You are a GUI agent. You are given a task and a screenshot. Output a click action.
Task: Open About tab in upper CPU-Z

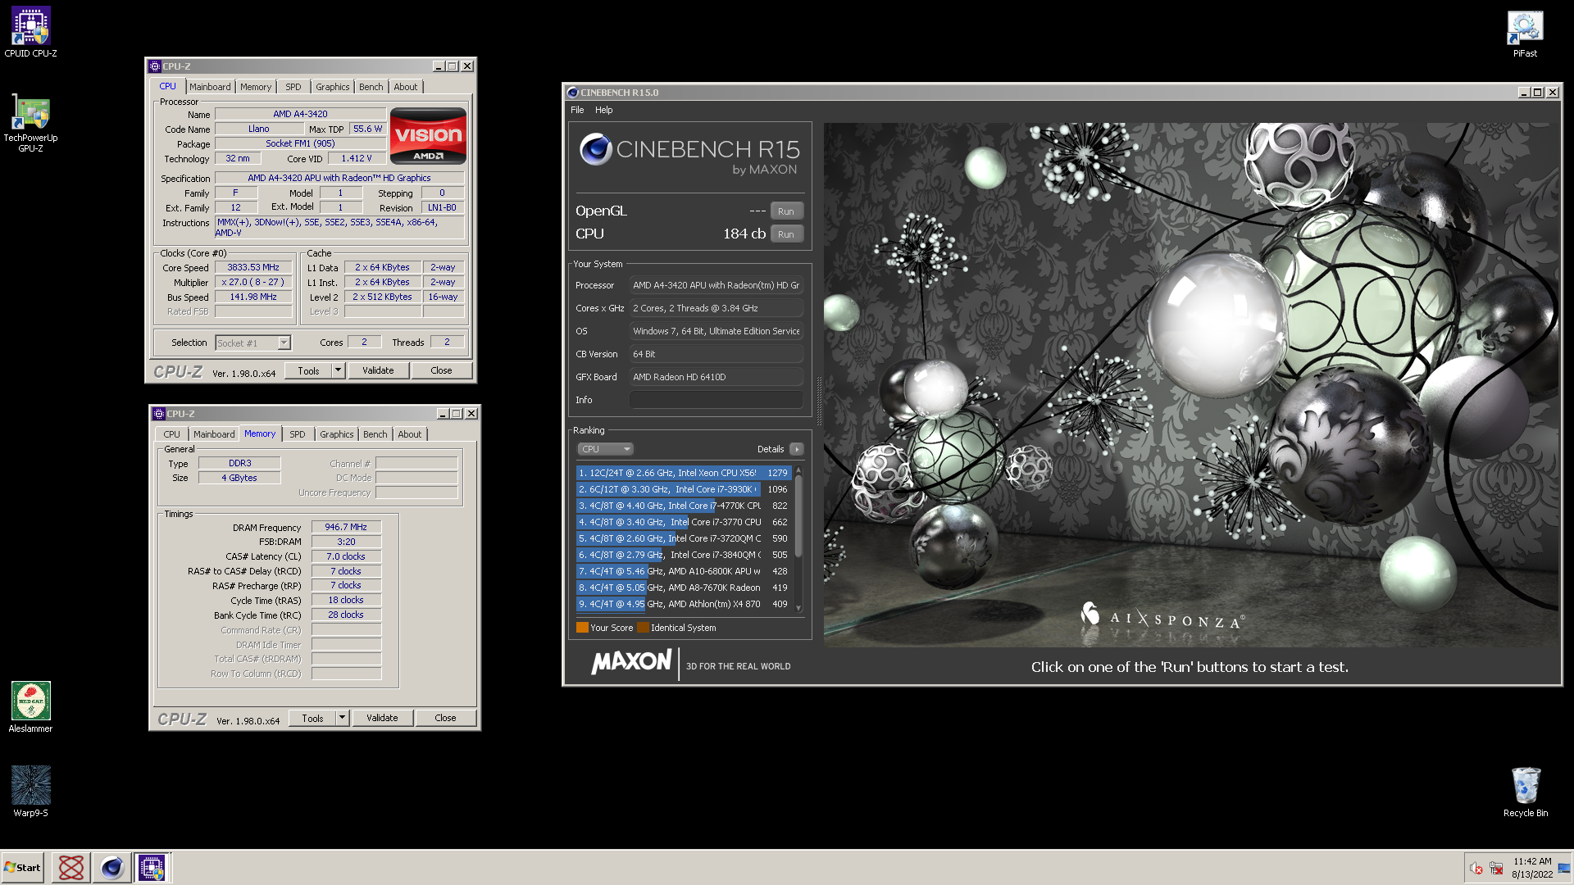(406, 87)
